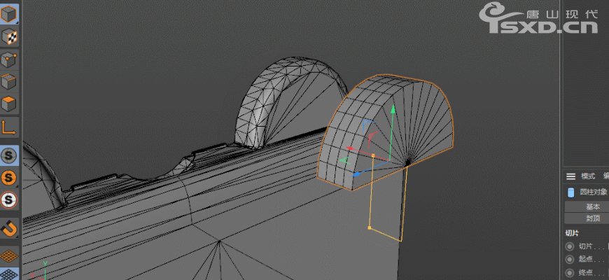Enable the Axis mode L-shaped icon
Screen dimensions: 609x280
tap(9, 127)
